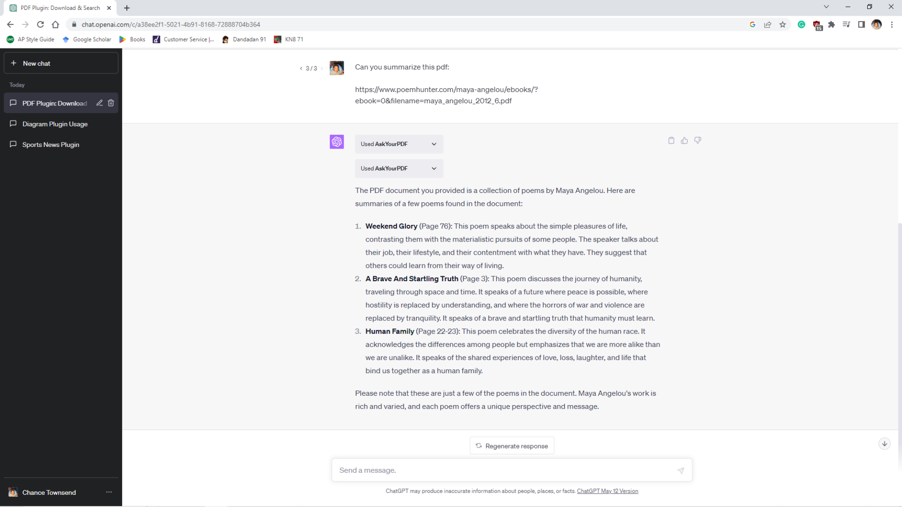
Task: Click into the Send a message input field
Action: (x=512, y=470)
